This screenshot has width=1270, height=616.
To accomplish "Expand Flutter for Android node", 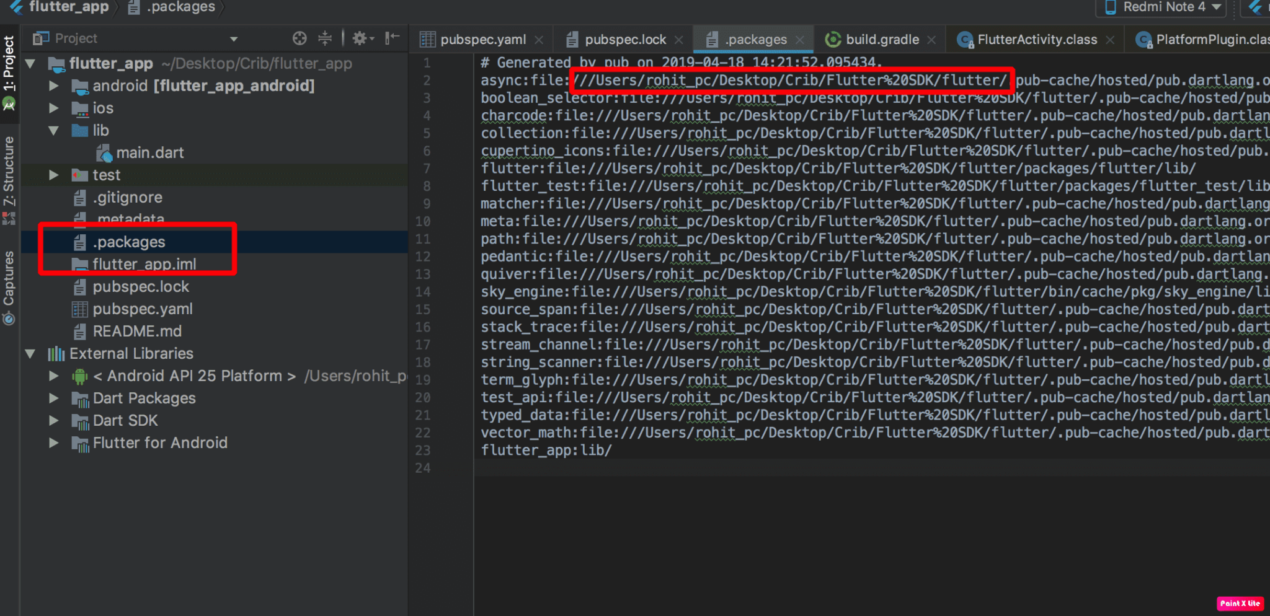I will 54,442.
